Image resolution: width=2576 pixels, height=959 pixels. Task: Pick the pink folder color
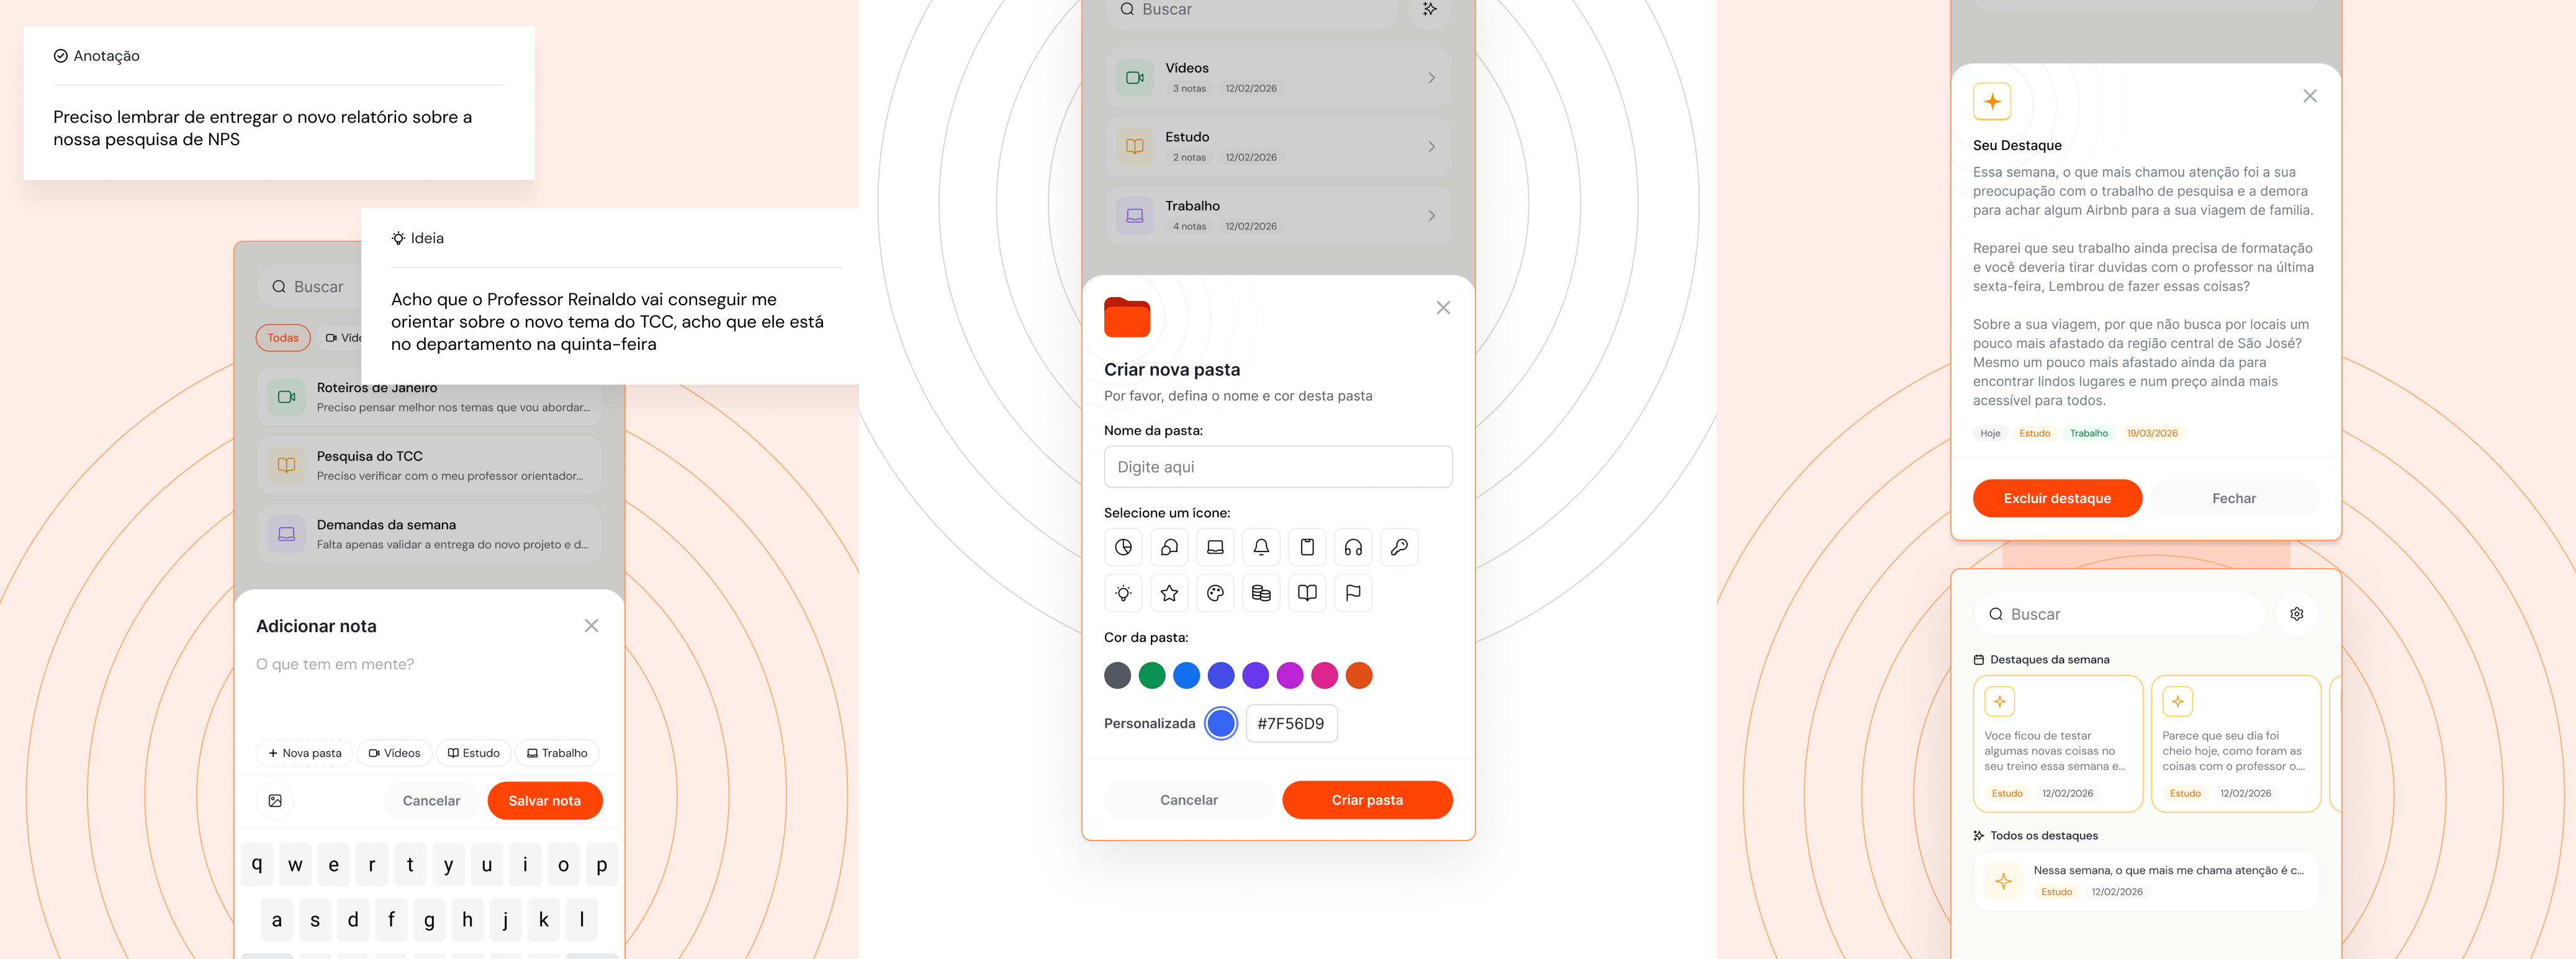pyautogui.click(x=1324, y=676)
